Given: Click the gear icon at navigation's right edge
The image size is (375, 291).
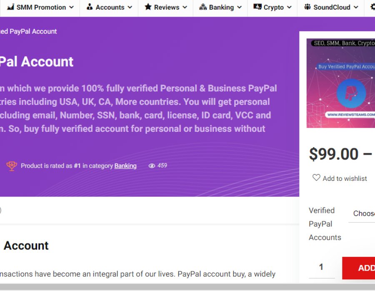Looking at the screenshot, I should (x=372, y=7).
